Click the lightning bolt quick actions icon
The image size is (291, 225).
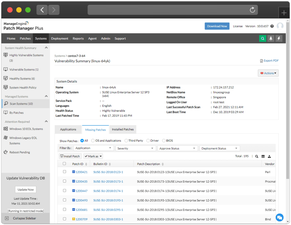[279, 38]
